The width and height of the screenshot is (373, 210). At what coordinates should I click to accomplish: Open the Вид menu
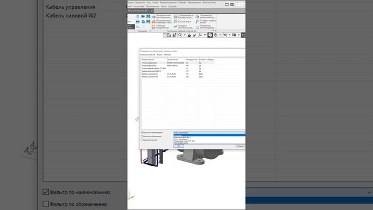pos(149,2)
